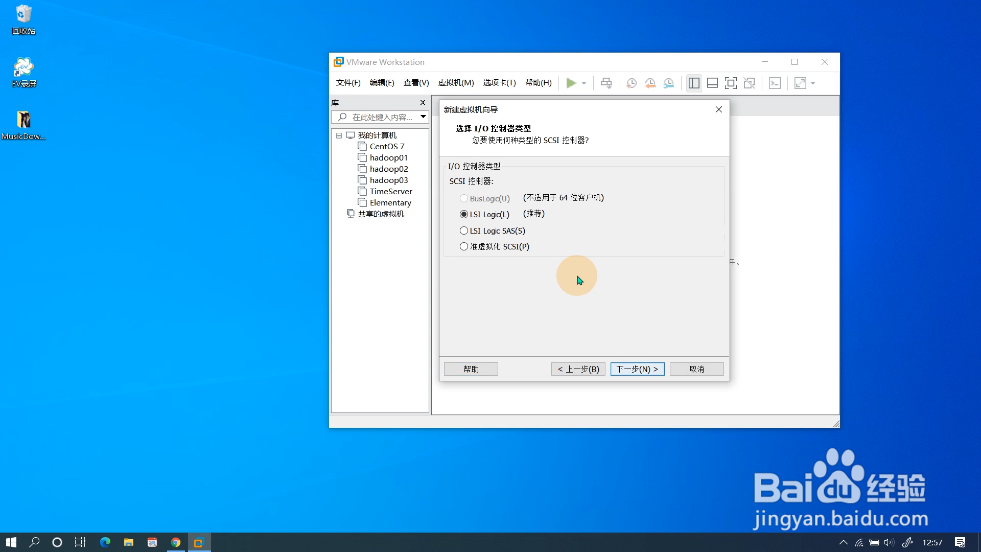Open the snapshot manager wrench icon
The image size is (981, 552).
668,83
